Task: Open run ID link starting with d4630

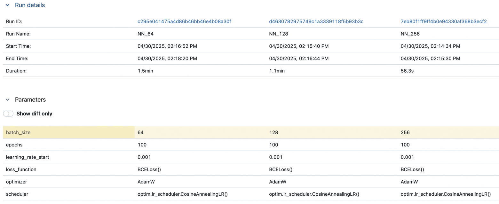Action: click(x=316, y=21)
